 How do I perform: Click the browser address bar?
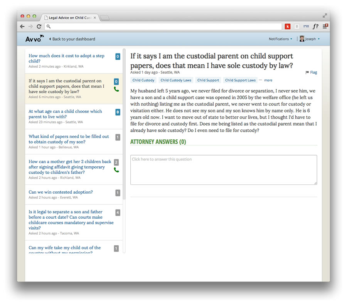163,27
